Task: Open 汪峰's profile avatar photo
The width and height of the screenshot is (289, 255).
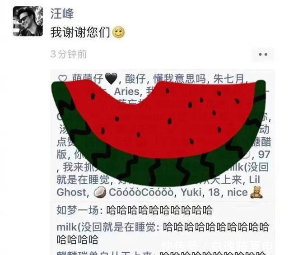Action: [x=28, y=21]
